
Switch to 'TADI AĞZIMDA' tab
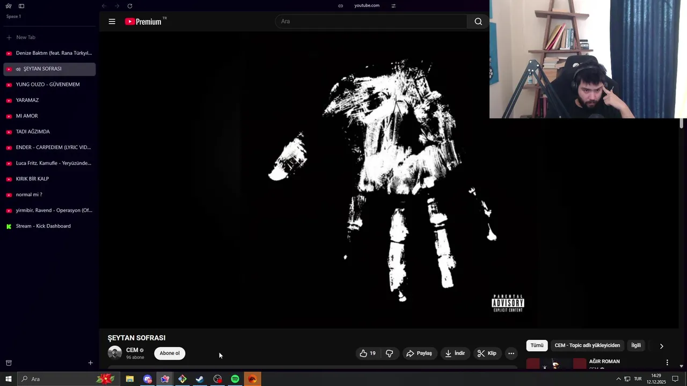[x=49, y=132]
